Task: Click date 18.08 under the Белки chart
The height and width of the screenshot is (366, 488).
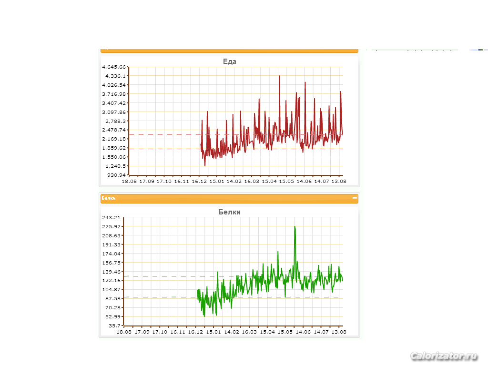Action: coord(124,332)
